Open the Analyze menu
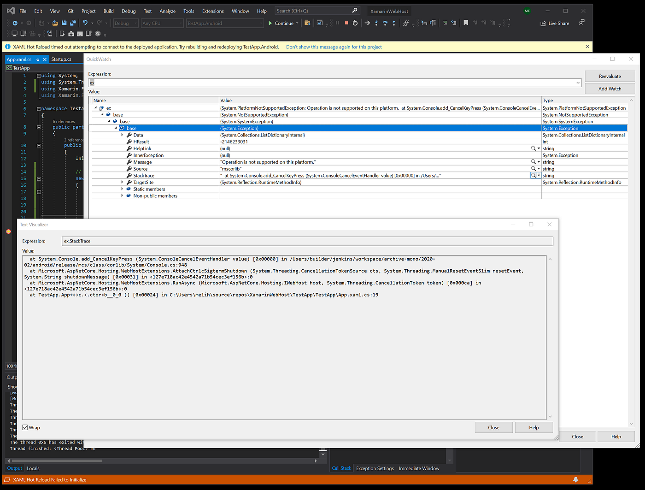 click(x=167, y=11)
